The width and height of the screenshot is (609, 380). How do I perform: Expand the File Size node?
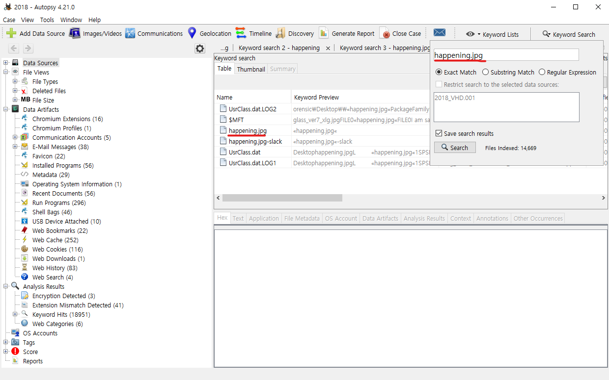15,100
